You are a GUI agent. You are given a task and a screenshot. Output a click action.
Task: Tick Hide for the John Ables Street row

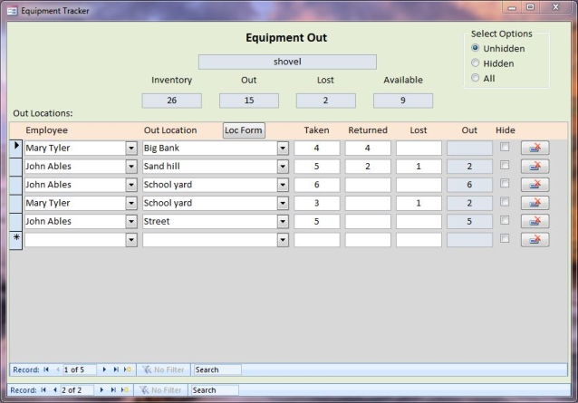pyautogui.click(x=505, y=220)
